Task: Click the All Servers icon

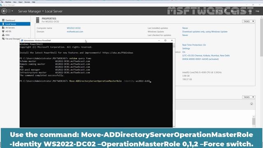Action: pos(3,28)
